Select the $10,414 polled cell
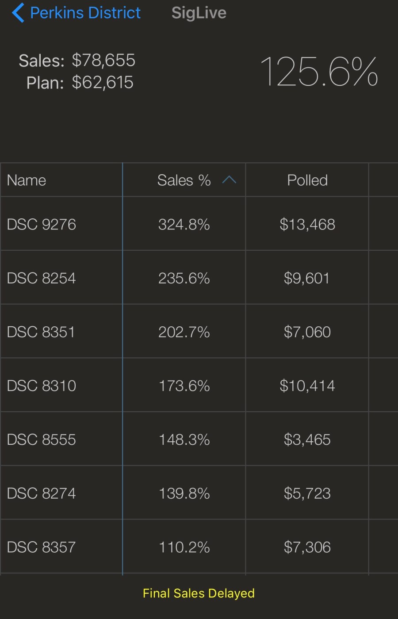 [307, 386]
